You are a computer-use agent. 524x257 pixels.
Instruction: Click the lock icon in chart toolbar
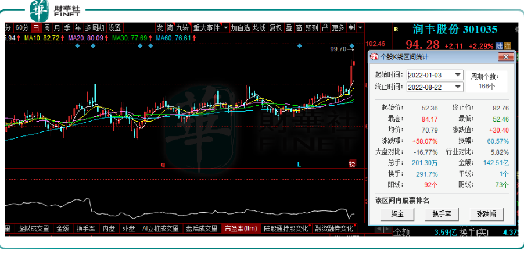[325, 28]
